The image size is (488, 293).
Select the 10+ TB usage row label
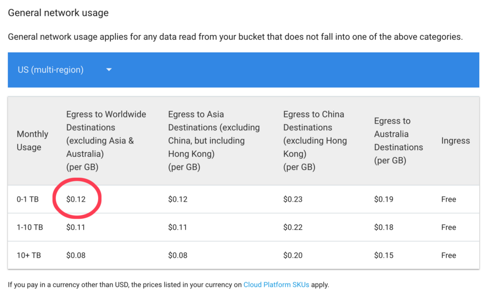point(29,255)
